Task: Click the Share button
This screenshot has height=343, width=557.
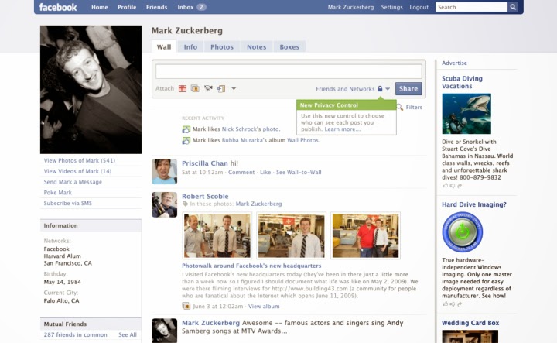Action: tap(408, 88)
